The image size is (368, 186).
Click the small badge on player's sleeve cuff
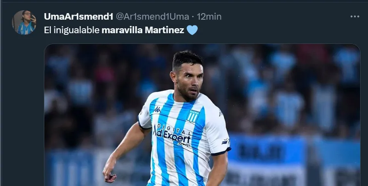(x=226, y=141)
